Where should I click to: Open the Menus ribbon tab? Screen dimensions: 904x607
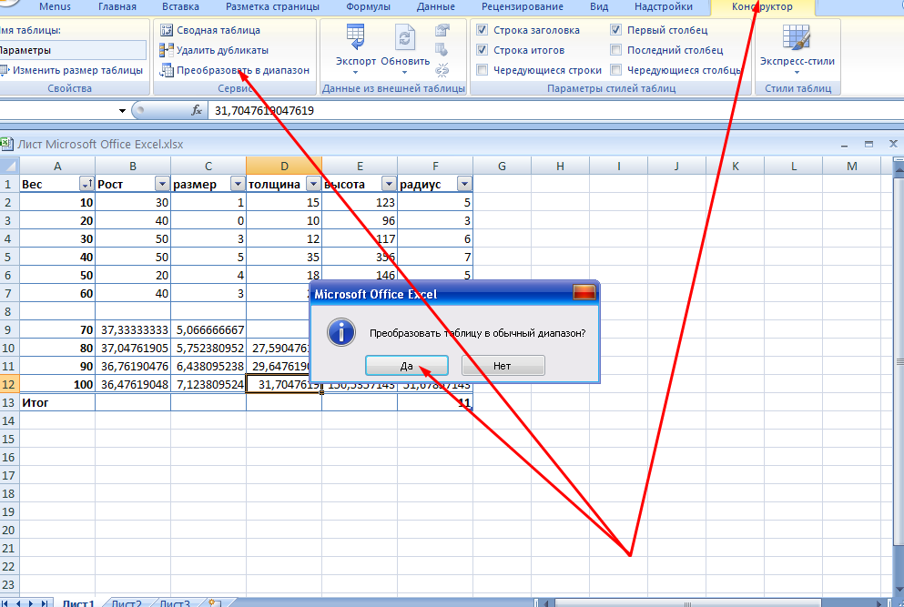(x=55, y=7)
